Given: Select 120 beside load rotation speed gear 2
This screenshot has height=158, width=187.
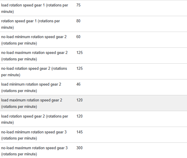Looking at the screenshot, I should [80, 116].
